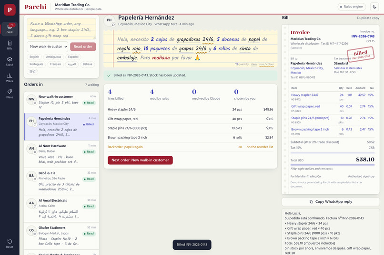384x255 pixels.
Task: Click the Coyoacán, Mexico City address link
Action: click(307, 71)
